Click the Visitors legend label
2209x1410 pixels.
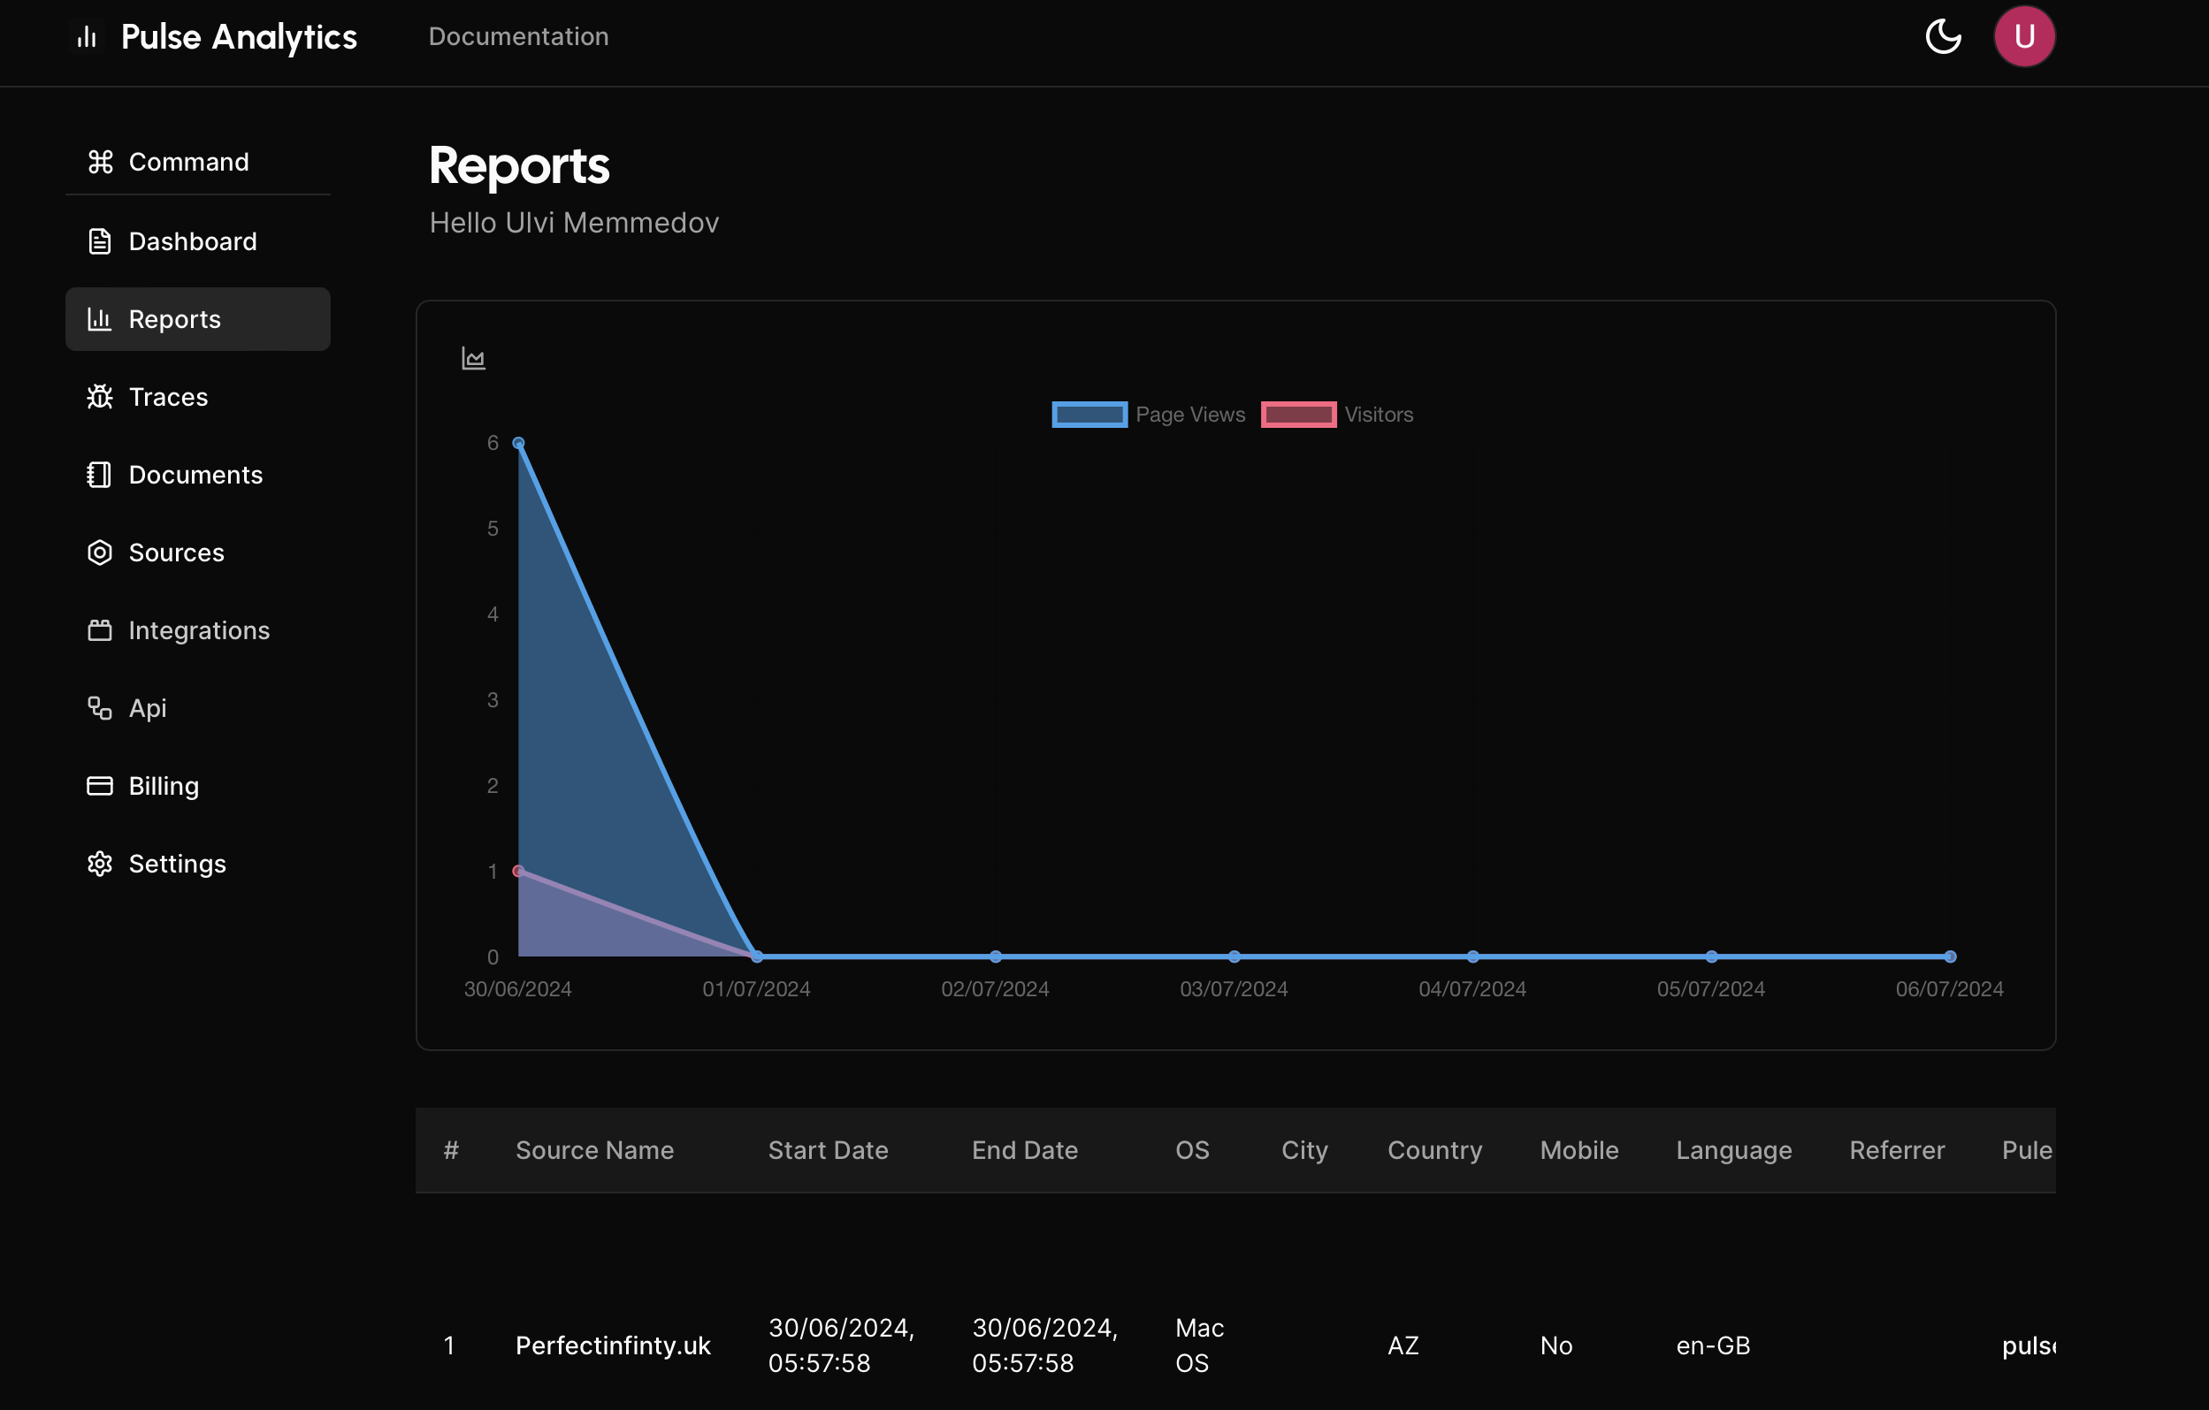click(x=1379, y=415)
